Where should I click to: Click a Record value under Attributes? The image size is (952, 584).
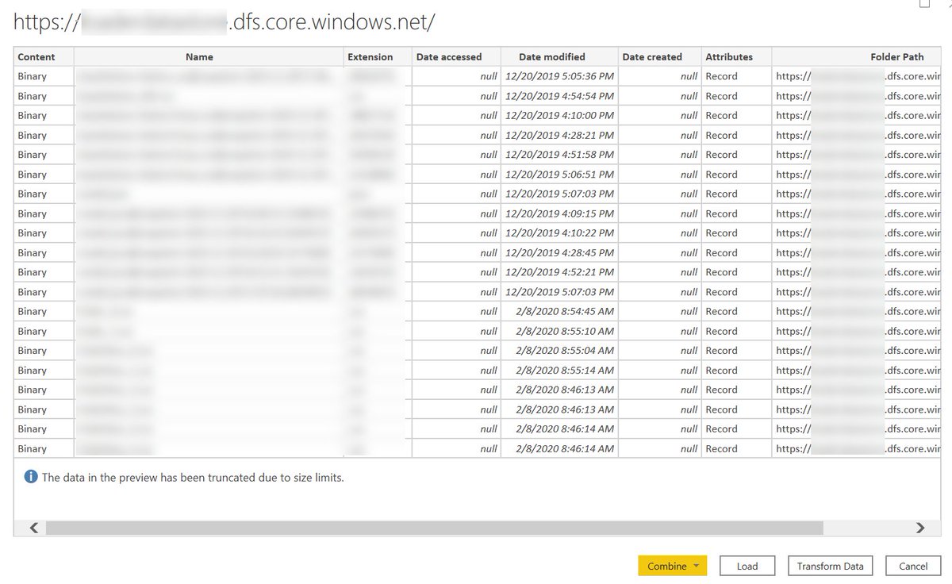pos(721,75)
